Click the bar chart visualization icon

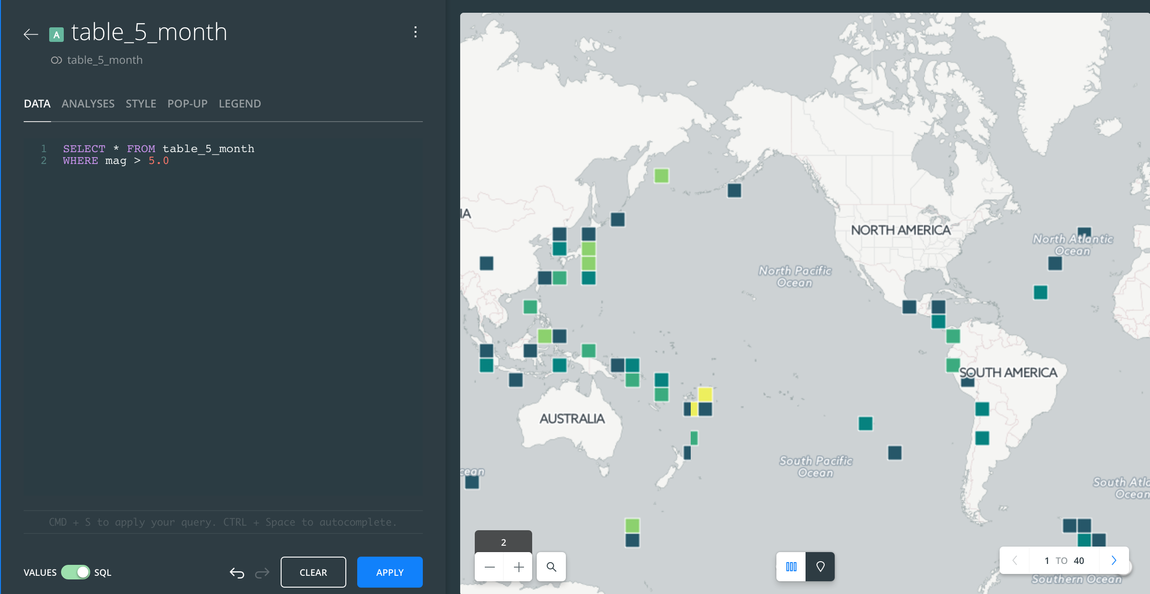(x=791, y=566)
